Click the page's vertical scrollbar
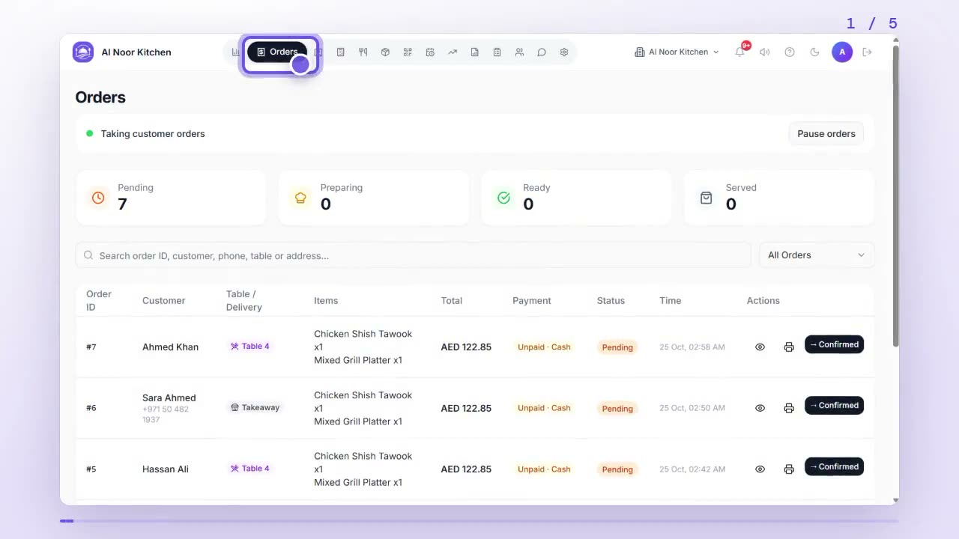This screenshot has height=539, width=959. click(x=895, y=195)
